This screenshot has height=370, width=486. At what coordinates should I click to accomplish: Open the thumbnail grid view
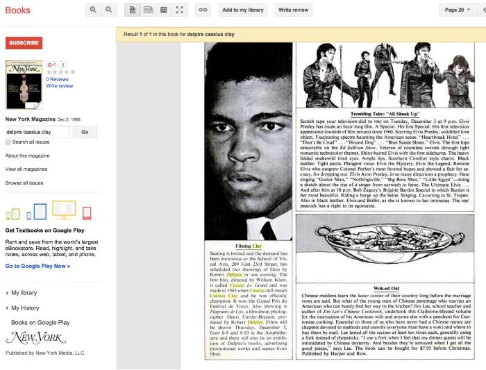[164, 10]
